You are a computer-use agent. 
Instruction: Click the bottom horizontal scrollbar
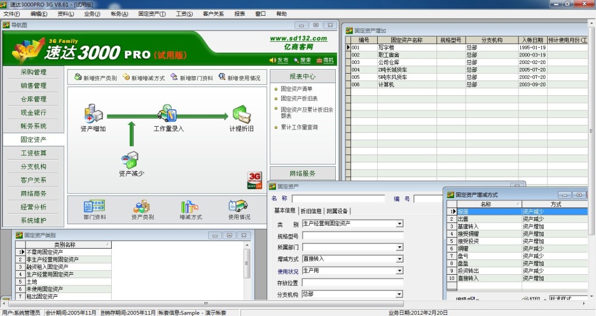[x=205, y=303]
